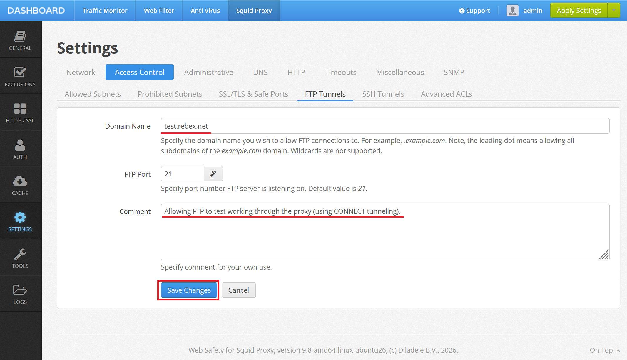Click the Apply Settings button
Screen dimensions: 627x360
[579, 10]
